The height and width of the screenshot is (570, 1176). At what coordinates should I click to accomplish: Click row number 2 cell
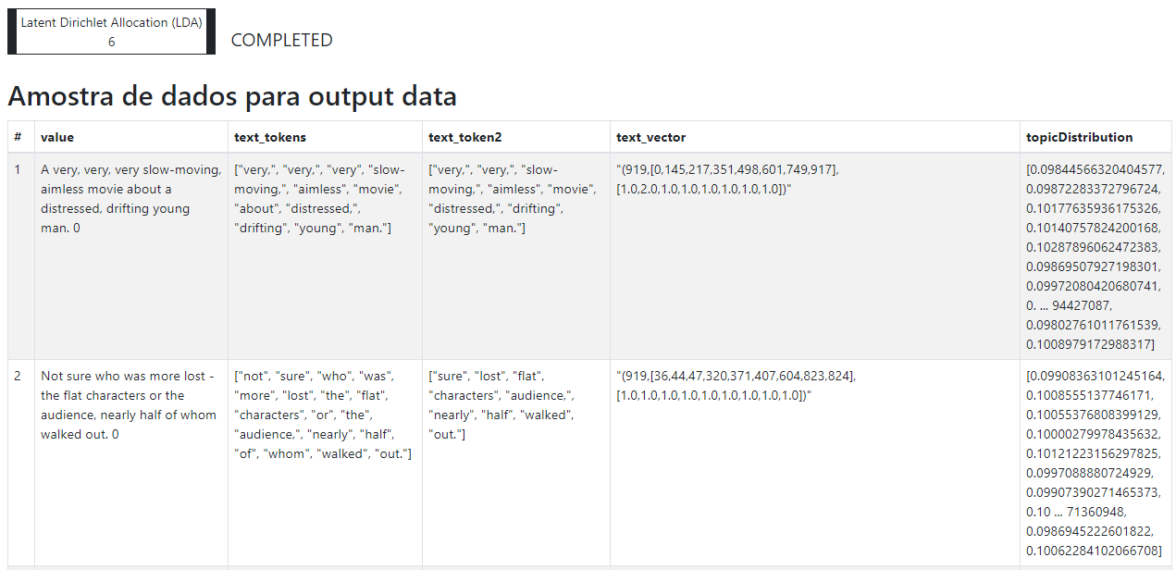coord(20,463)
